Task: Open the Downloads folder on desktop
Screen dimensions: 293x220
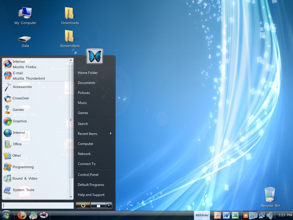Action: 70,16
